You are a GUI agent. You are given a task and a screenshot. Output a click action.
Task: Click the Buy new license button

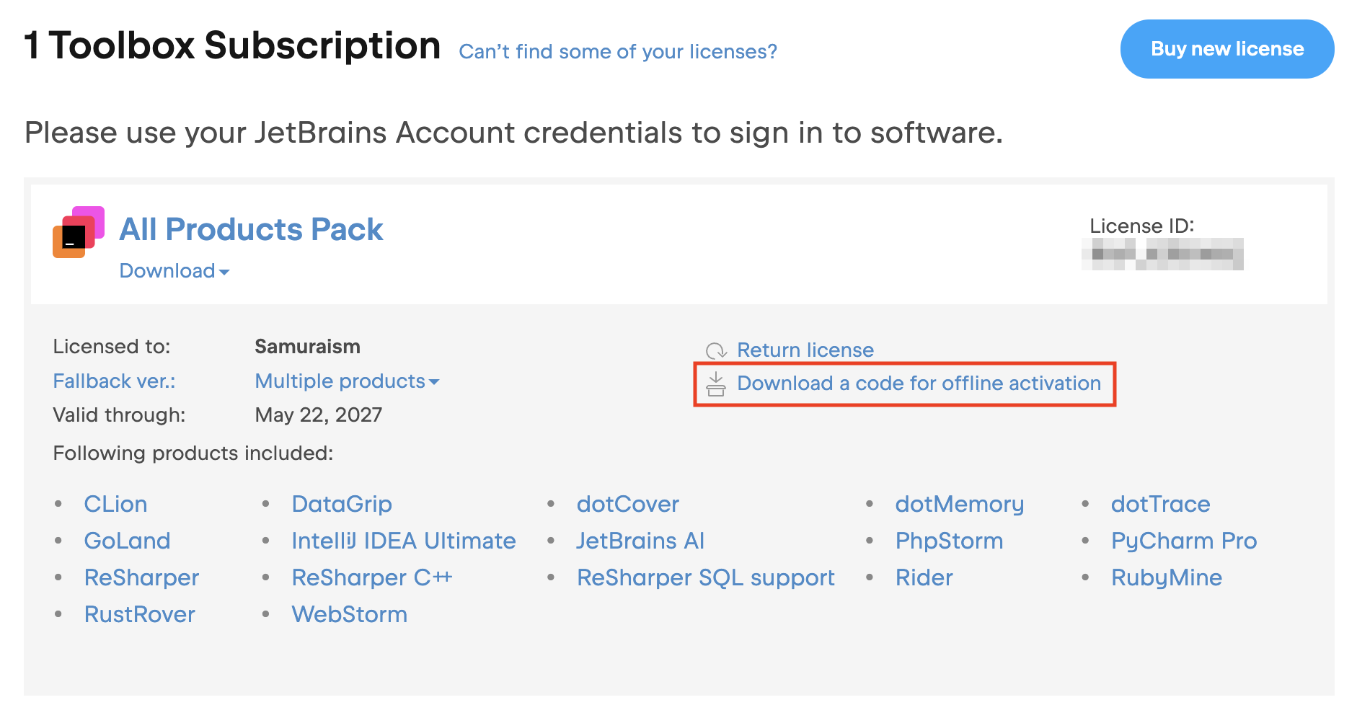click(1227, 49)
